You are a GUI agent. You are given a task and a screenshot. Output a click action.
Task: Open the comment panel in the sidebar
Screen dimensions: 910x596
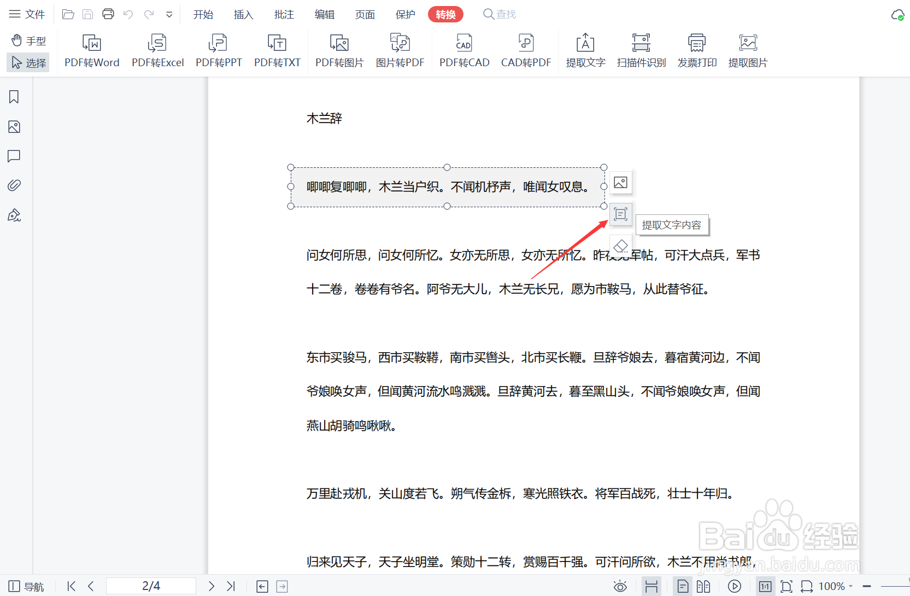[14, 156]
